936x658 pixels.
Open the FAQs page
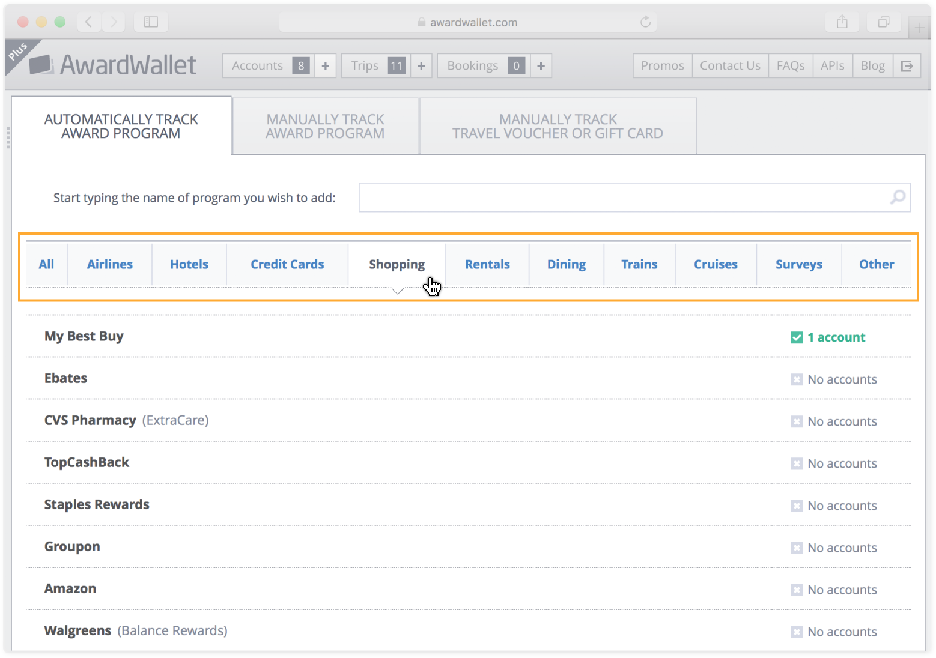pos(790,65)
